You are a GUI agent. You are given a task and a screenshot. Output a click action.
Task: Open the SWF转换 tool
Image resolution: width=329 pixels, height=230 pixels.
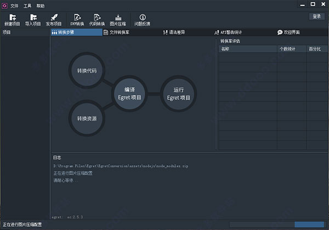pyautogui.click(x=77, y=20)
